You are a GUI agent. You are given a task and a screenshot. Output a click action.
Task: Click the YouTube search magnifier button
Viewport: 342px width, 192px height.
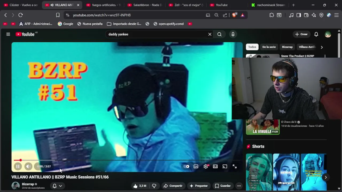[x=219, y=34]
